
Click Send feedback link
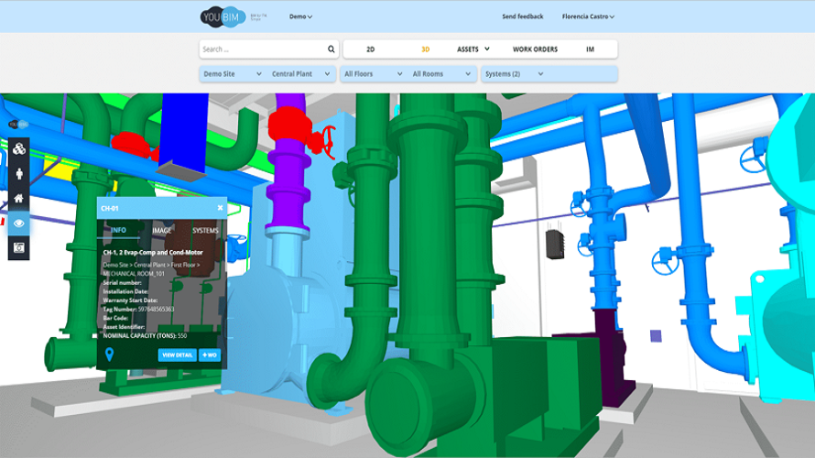523,16
